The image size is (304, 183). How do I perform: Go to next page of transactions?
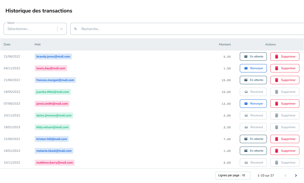click(x=296, y=175)
